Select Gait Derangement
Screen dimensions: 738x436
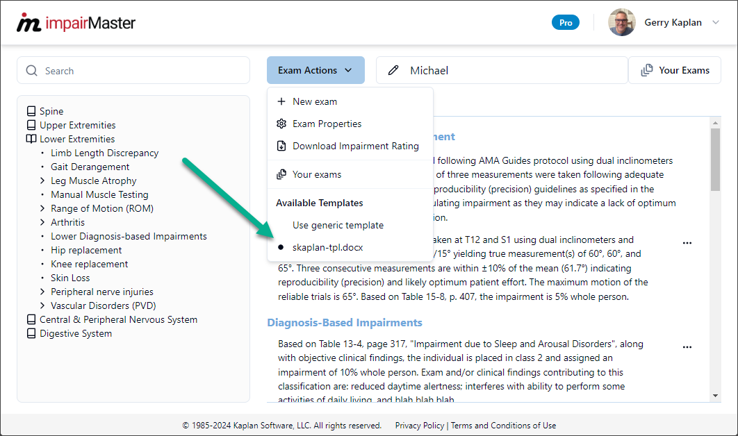pos(90,167)
